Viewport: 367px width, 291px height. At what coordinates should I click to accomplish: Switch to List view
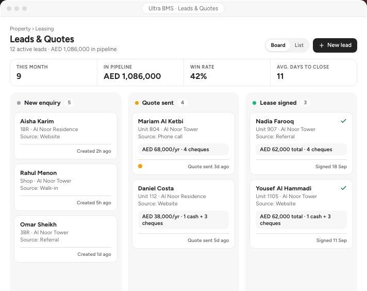299,45
